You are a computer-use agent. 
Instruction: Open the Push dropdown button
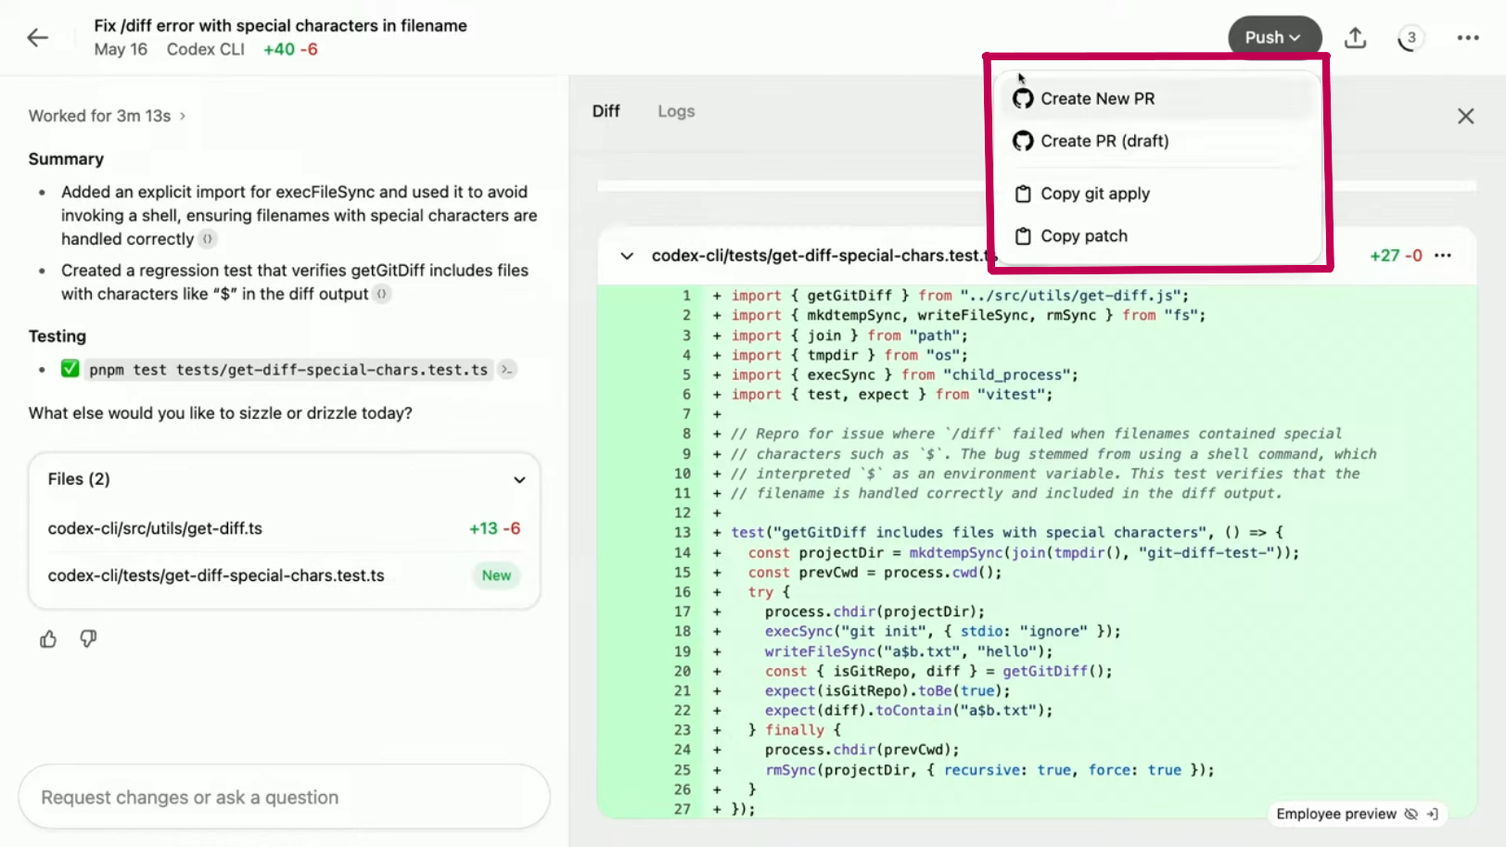point(1274,38)
